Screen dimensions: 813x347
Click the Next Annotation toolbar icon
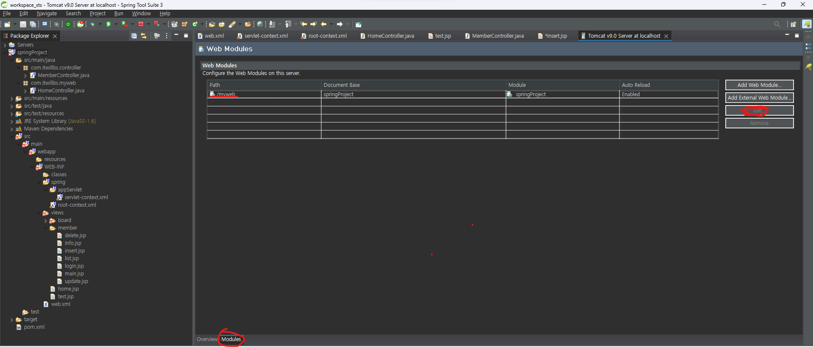272,24
